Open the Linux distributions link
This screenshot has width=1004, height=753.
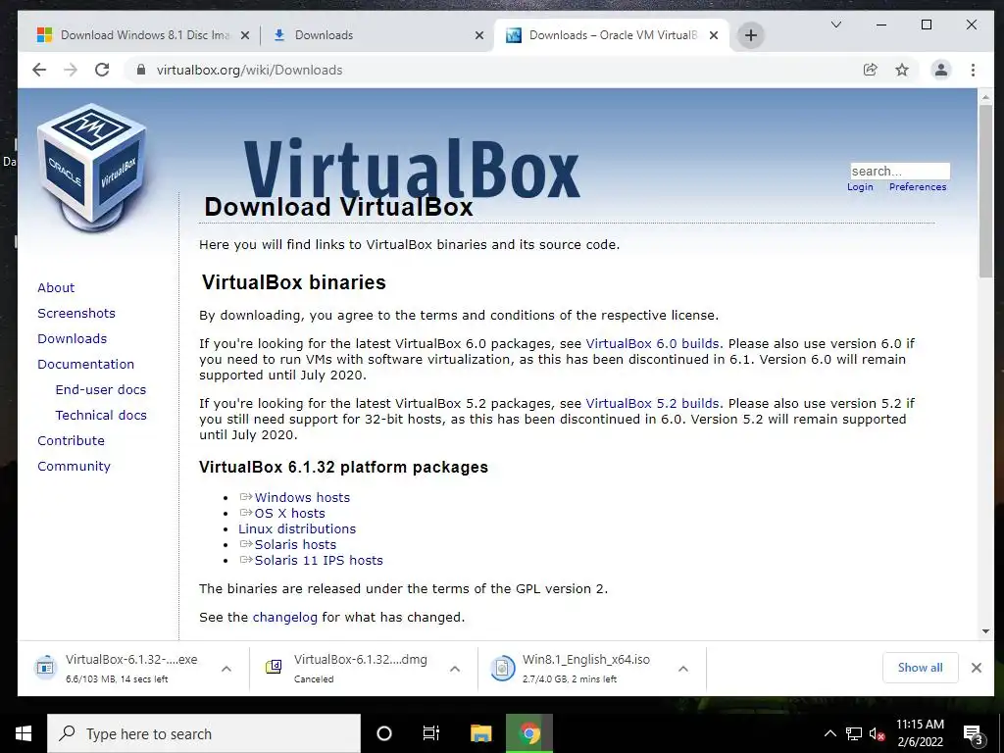pyautogui.click(x=297, y=528)
